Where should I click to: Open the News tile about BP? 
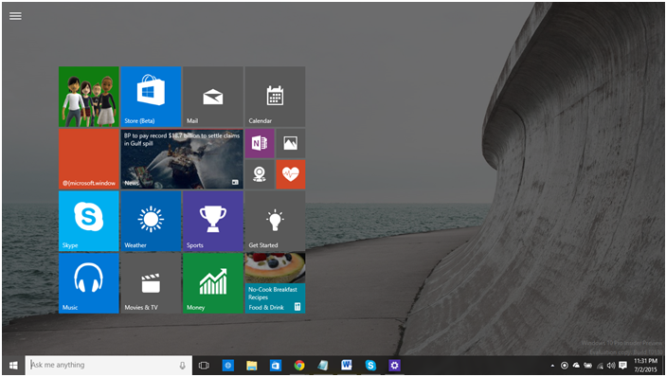182,159
